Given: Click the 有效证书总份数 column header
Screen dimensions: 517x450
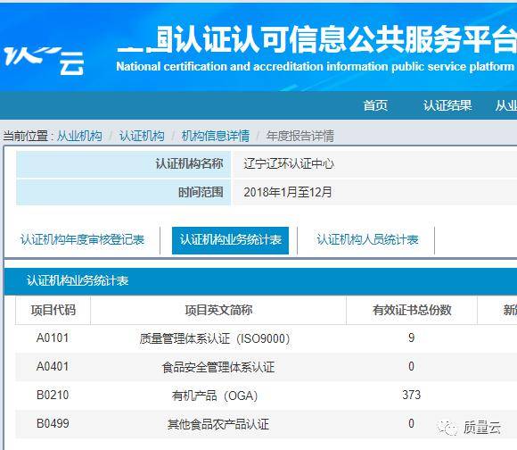Looking at the screenshot, I should (412, 310).
